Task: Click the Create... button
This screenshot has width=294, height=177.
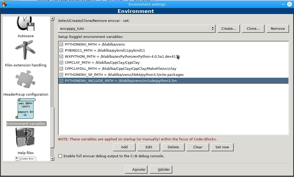Action: 229,29
